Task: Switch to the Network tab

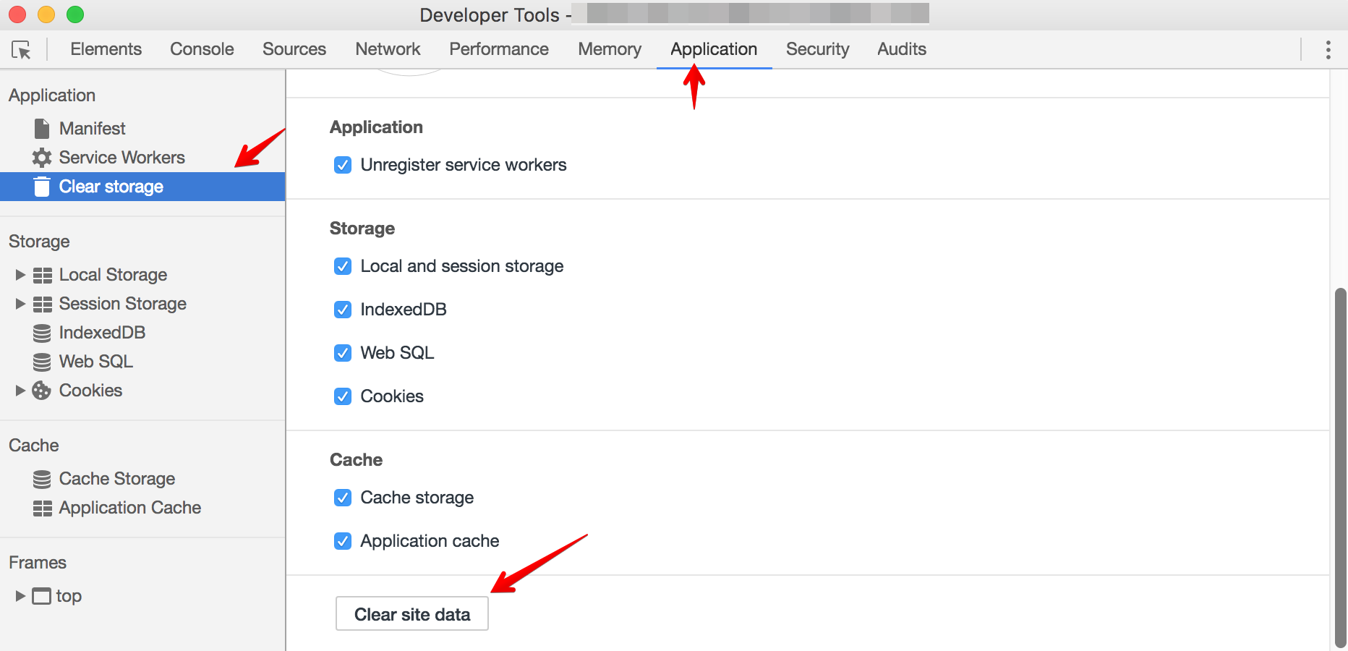Action: (388, 48)
